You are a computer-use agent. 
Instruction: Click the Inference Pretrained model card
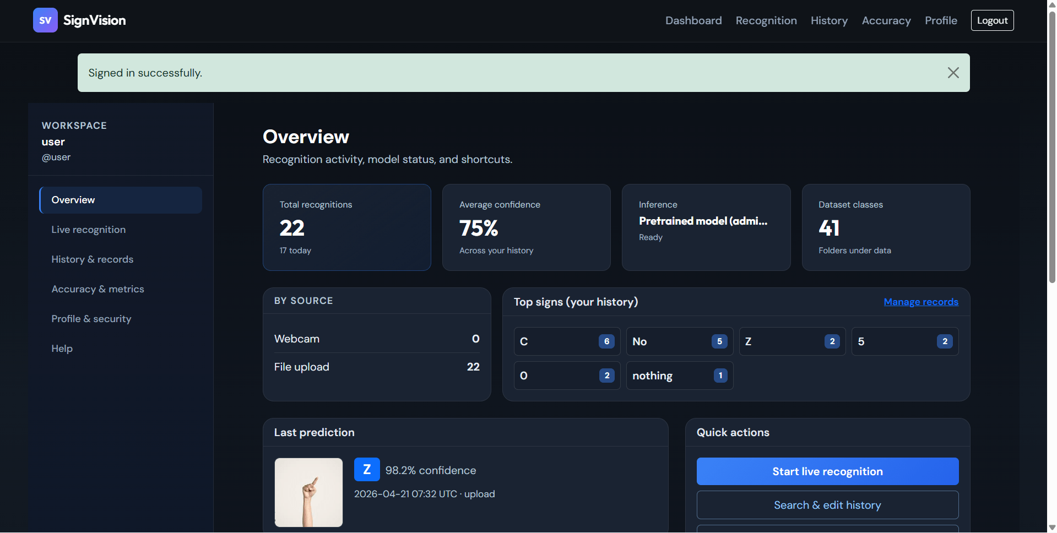(x=706, y=227)
